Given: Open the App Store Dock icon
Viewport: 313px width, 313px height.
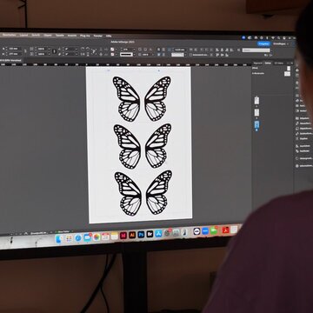Looking at the screenshot, I should tap(158, 234).
